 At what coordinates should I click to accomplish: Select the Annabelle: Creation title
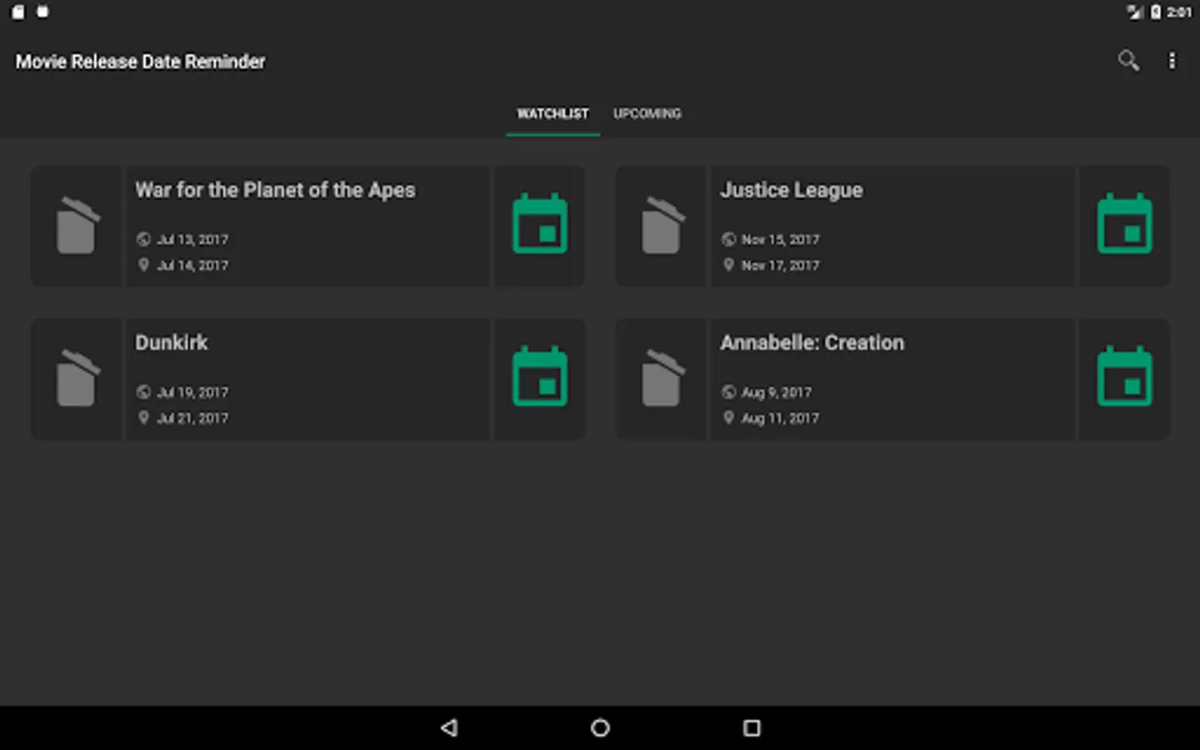(812, 342)
